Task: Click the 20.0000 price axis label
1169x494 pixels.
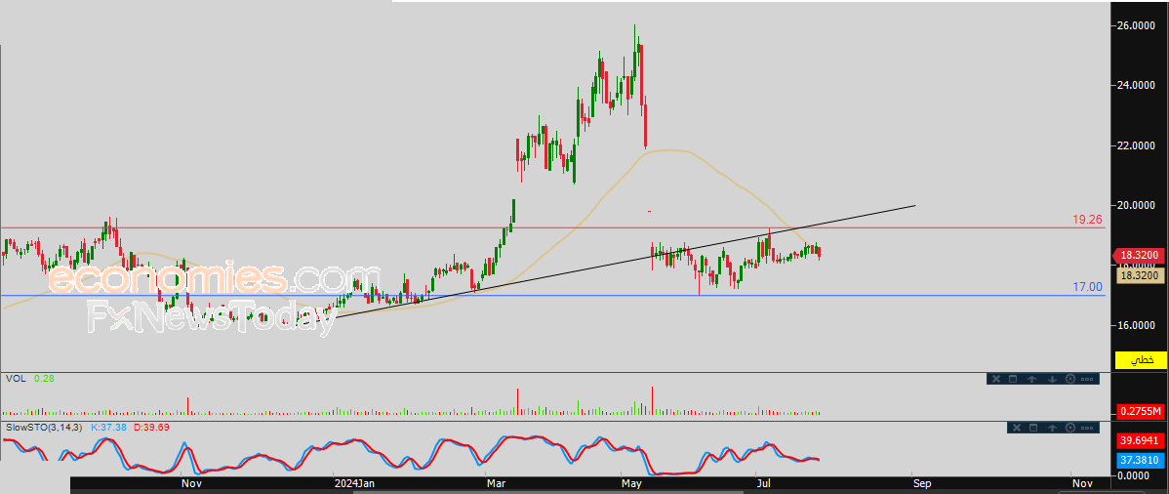Action: pos(1136,204)
